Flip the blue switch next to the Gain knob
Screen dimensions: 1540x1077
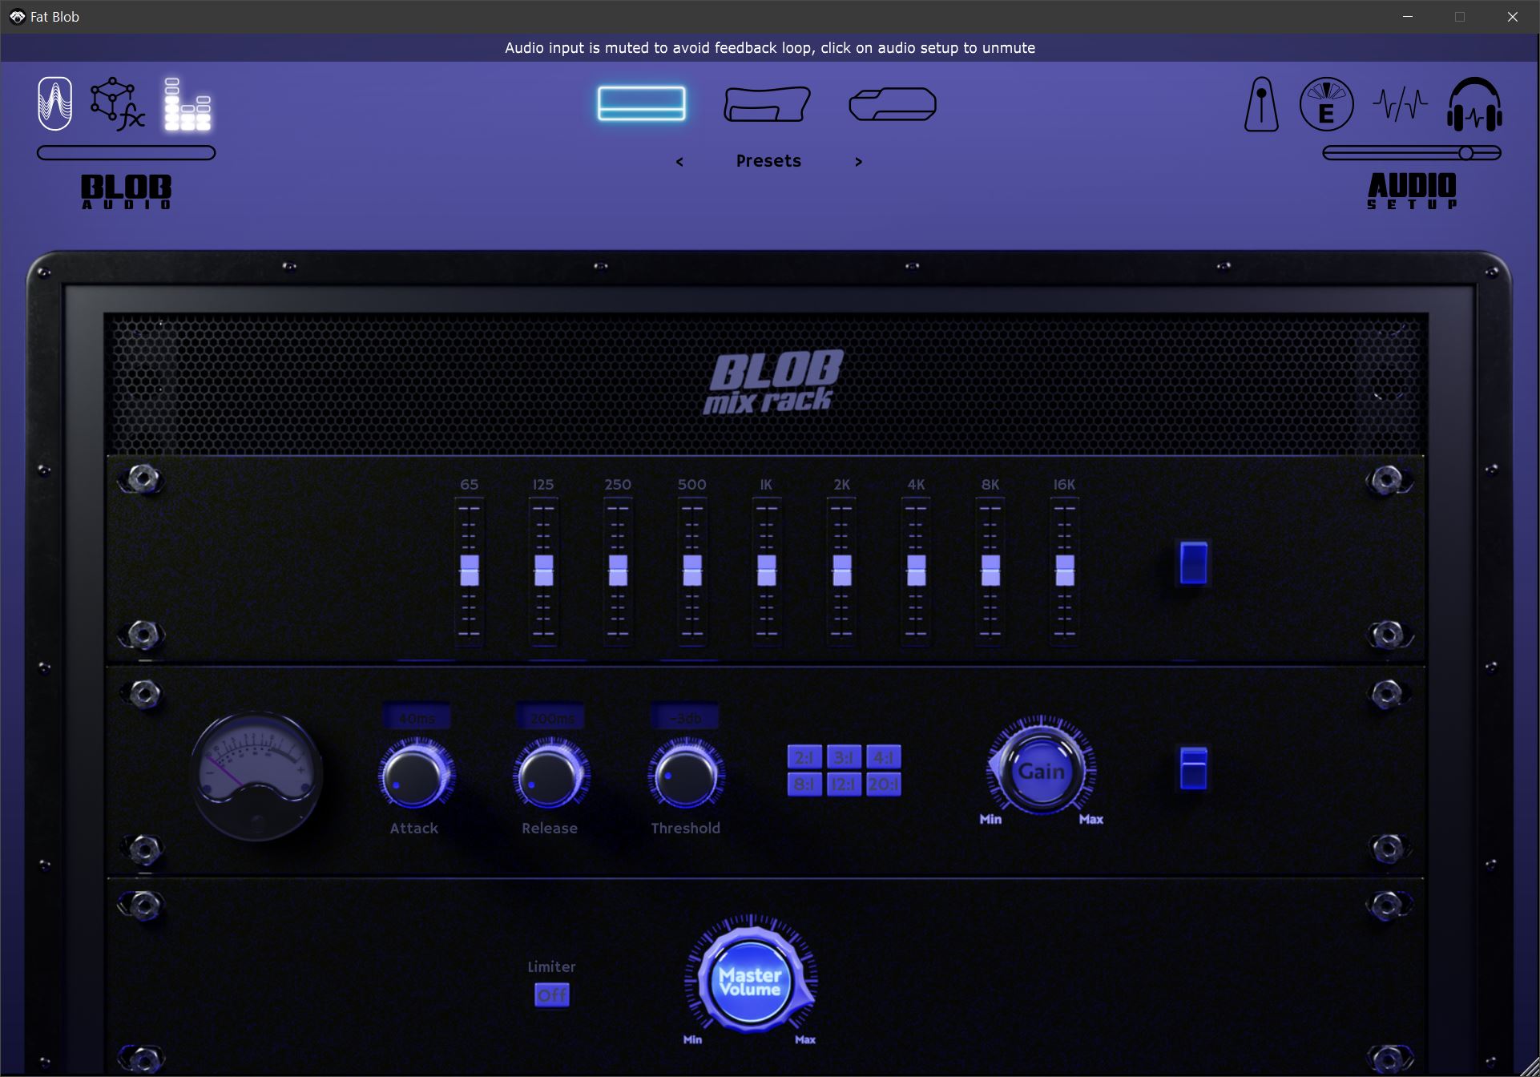point(1193,768)
